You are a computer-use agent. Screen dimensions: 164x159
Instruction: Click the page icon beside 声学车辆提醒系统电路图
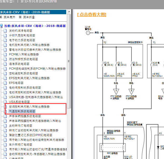(x=5, y=116)
